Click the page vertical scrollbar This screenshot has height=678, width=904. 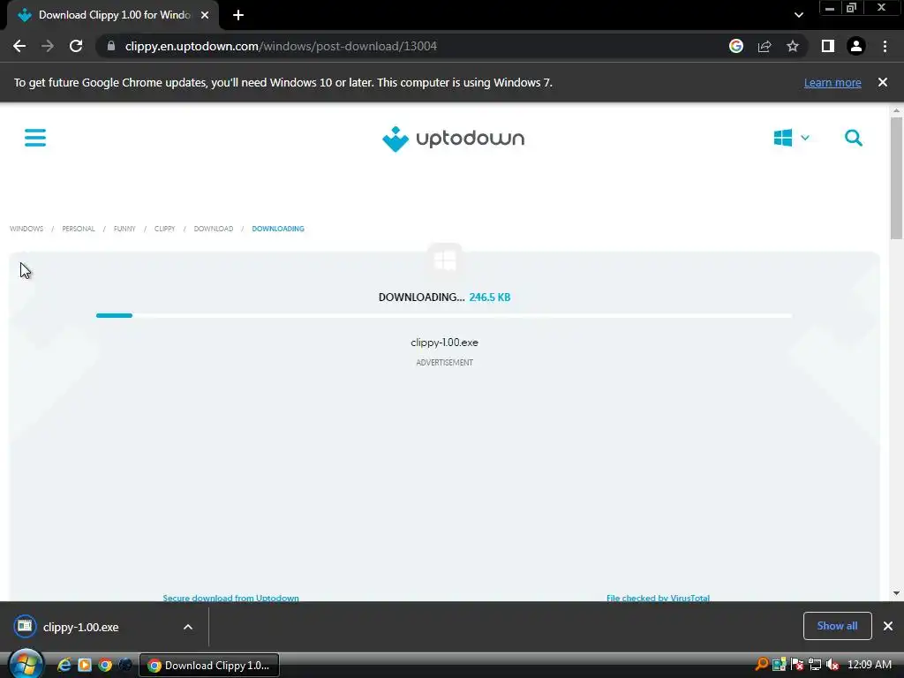tap(896, 178)
